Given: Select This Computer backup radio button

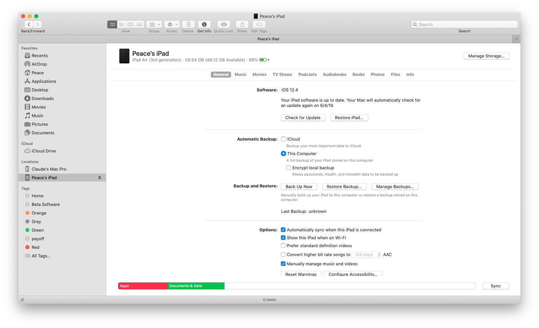Looking at the screenshot, I should [x=283, y=154].
